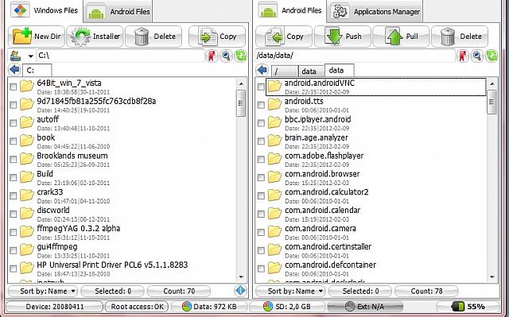Click New Dir folder icon
The image size is (509, 317).
21,36
